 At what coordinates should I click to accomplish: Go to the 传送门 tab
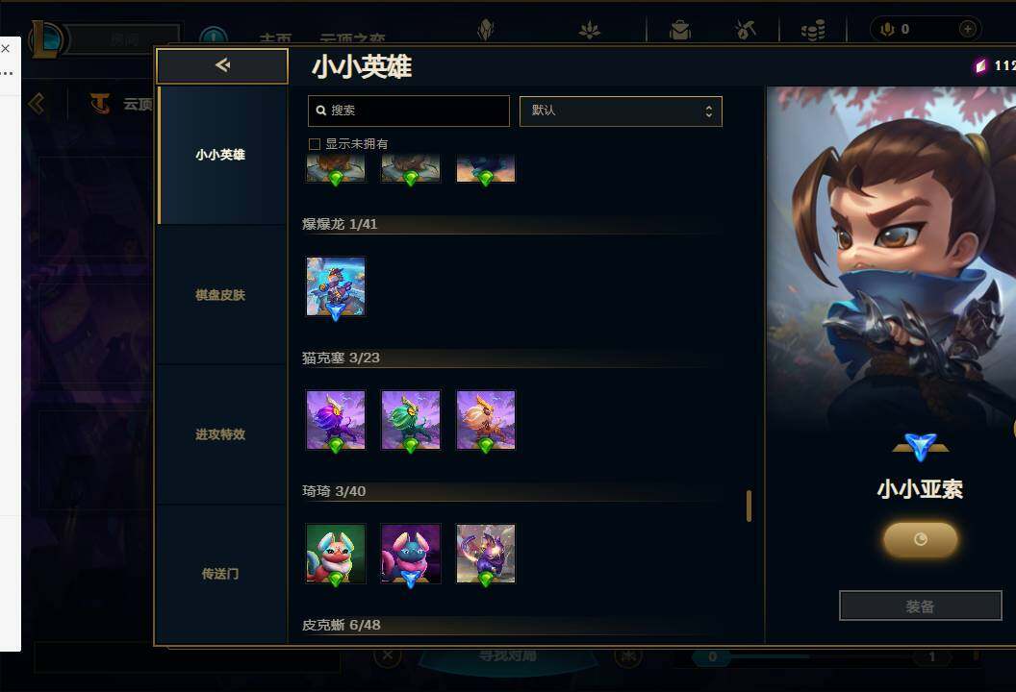(x=221, y=574)
